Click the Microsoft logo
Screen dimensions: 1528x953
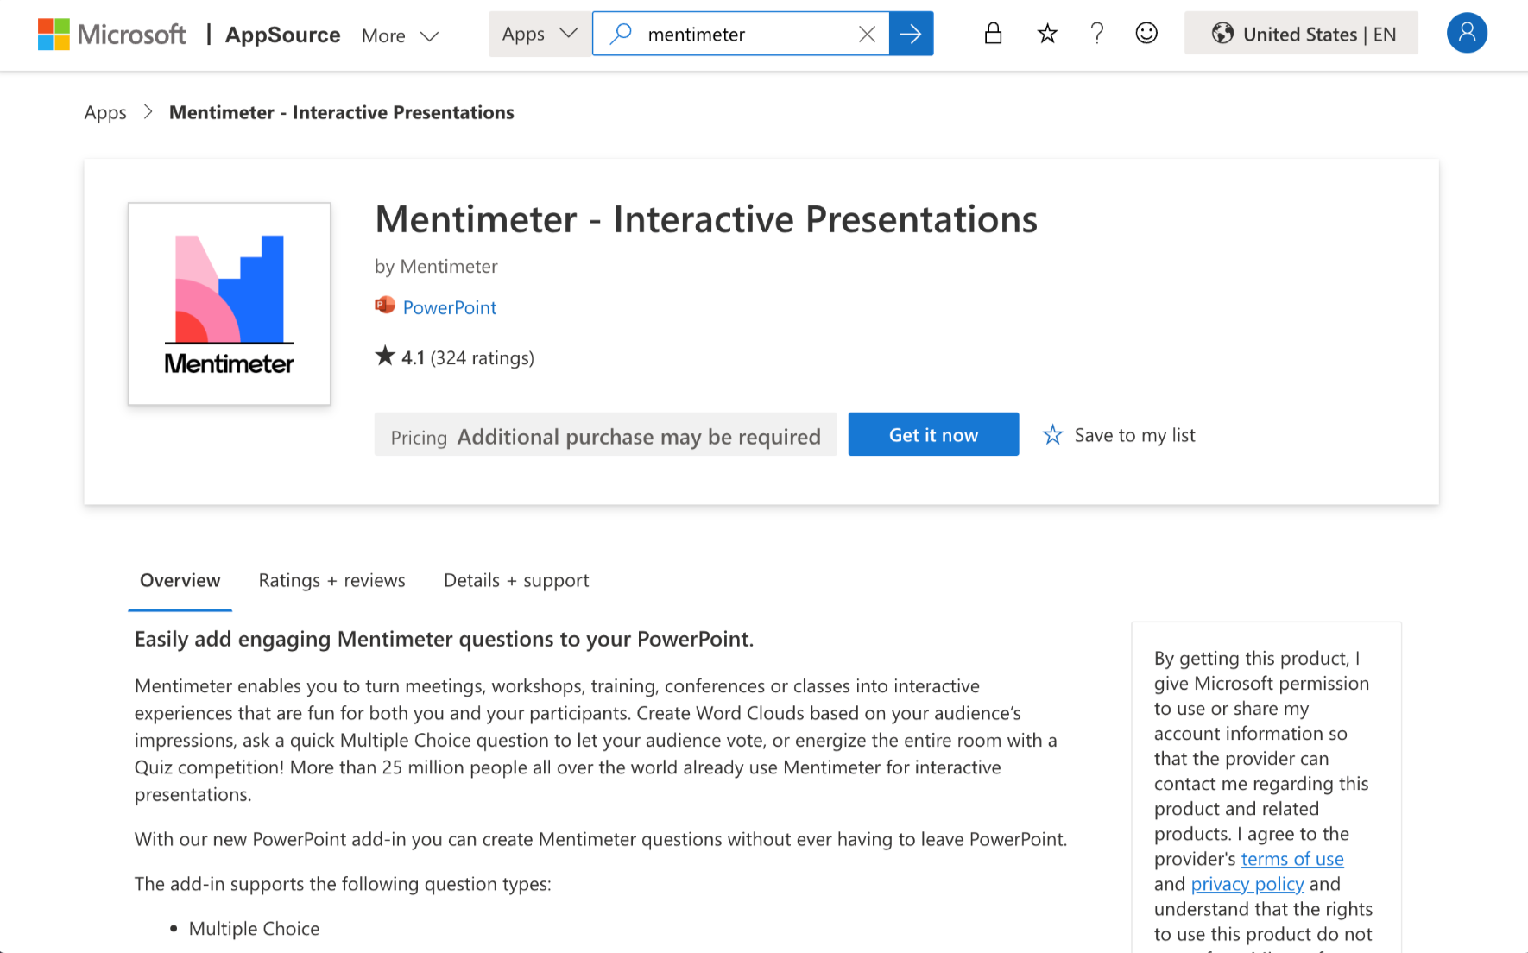click(112, 35)
